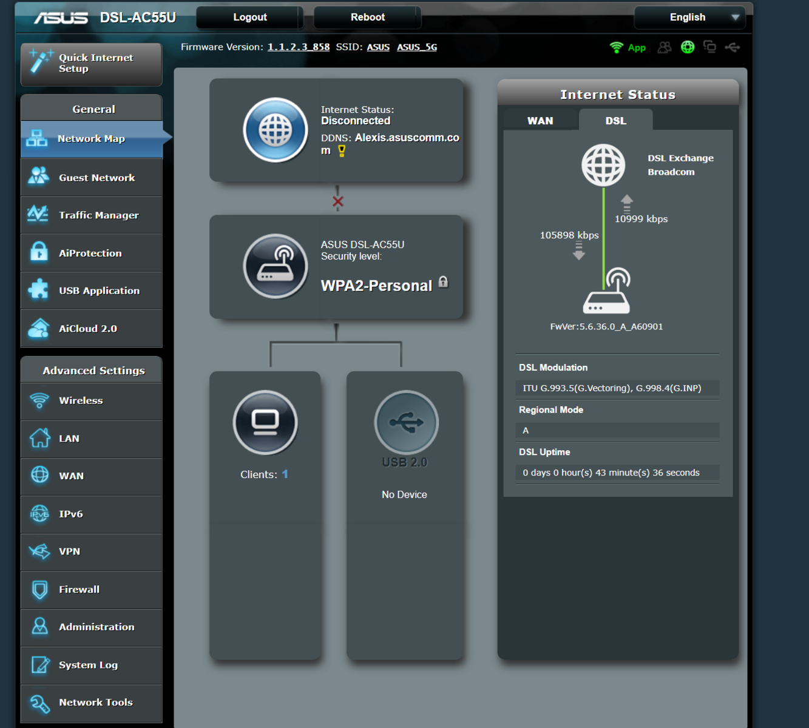Click the Reboot button

[368, 17]
